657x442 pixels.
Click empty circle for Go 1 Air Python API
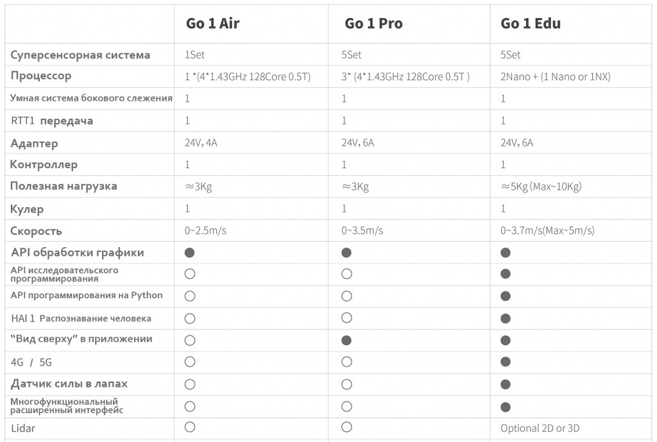(190, 296)
